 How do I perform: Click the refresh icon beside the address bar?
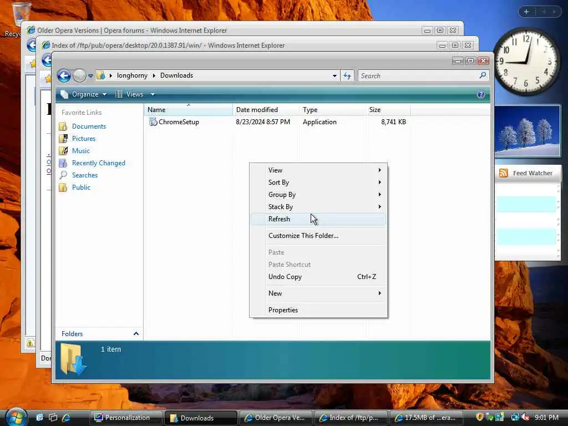[347, 75]
